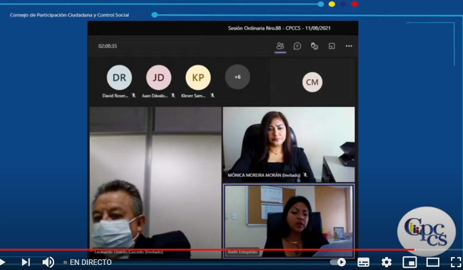Click muted mic icon beside Klever Sam

coord(213,96)
